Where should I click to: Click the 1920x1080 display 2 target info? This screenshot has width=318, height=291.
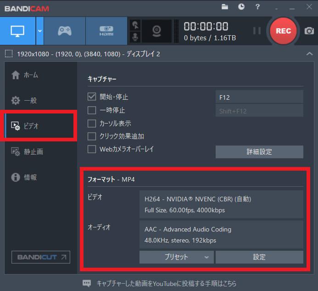point(89,54)
